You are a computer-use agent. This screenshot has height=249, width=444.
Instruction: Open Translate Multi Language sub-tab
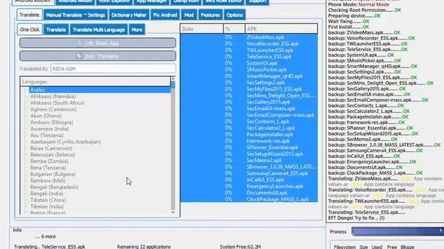[99, 30]
